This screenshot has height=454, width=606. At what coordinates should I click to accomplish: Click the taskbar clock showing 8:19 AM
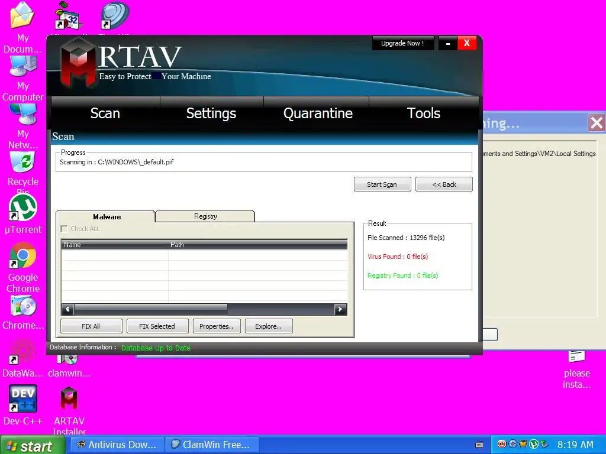(575, 445)
